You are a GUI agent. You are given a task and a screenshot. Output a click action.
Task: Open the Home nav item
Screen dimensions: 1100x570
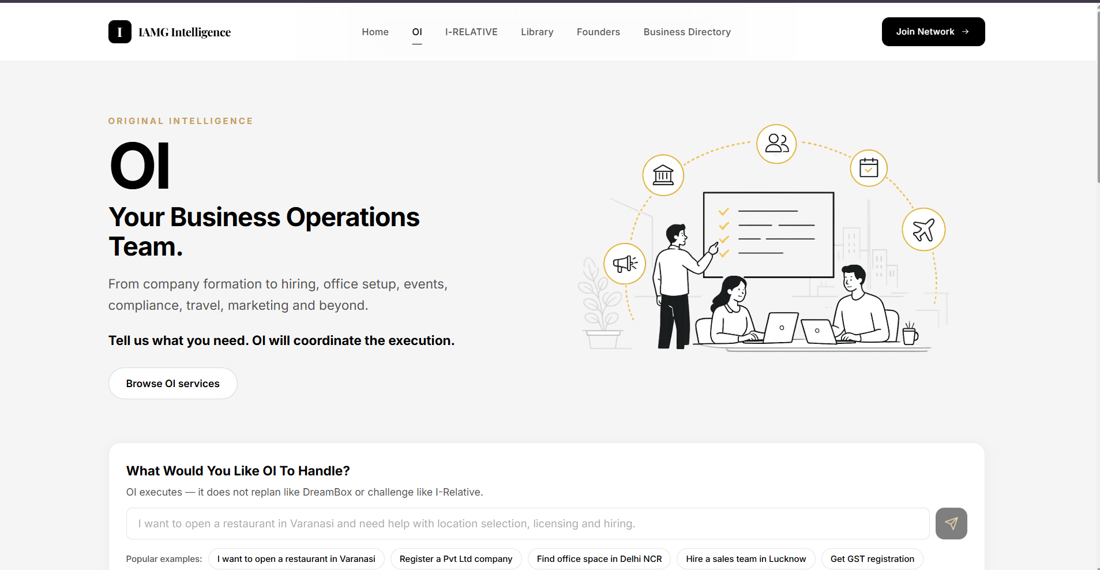(x=376, y=32)
